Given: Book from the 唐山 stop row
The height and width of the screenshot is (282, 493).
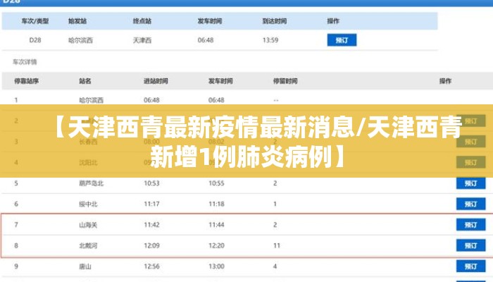Looking at the screenshot, I should point(470,266).
